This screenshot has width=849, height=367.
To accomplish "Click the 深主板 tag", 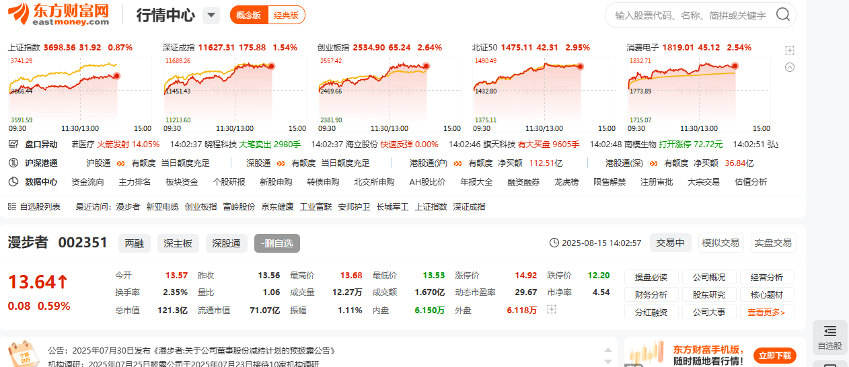I will click(x=178, y=243).
